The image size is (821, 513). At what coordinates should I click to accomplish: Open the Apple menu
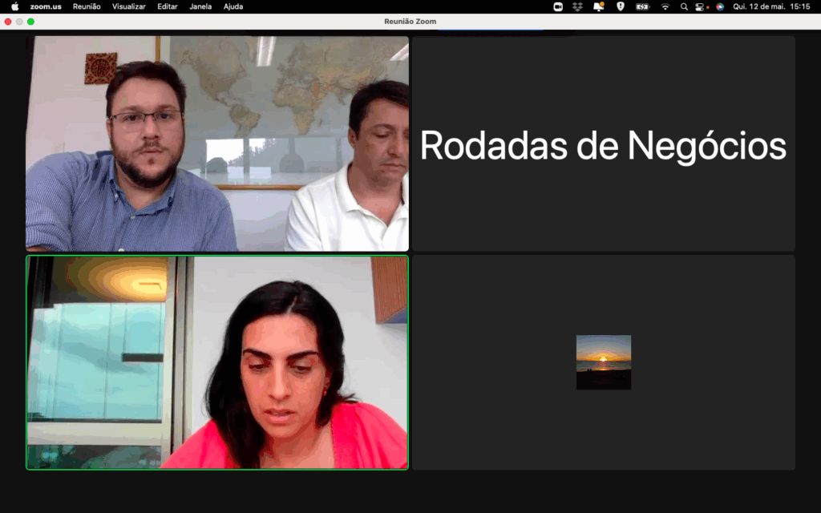[14, 6]
